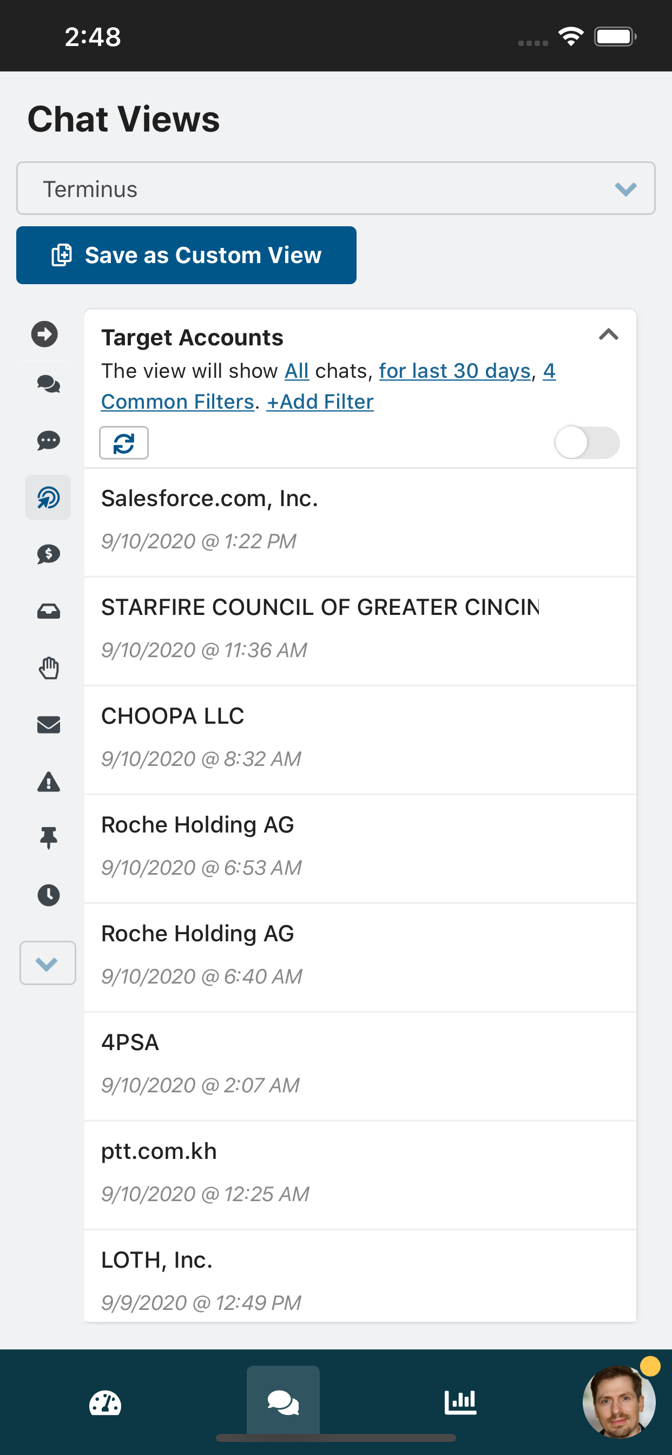Screen dimensions: 672x1455
Task: Collapse the Target Accounts panel chevron
Action: 608,335
